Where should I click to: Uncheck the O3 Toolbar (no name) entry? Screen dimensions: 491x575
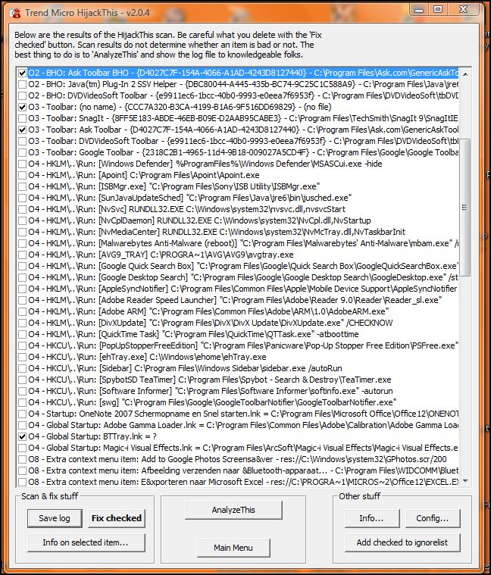23,107
